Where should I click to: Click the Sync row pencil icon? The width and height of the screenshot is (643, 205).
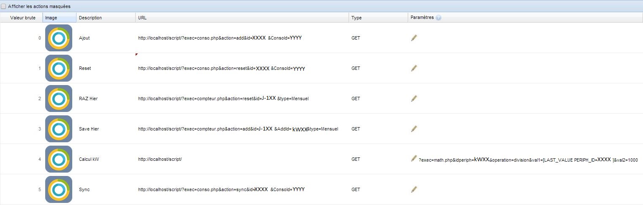click(414, 189)
